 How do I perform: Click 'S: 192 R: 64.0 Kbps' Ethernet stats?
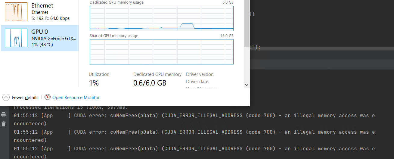51,18
